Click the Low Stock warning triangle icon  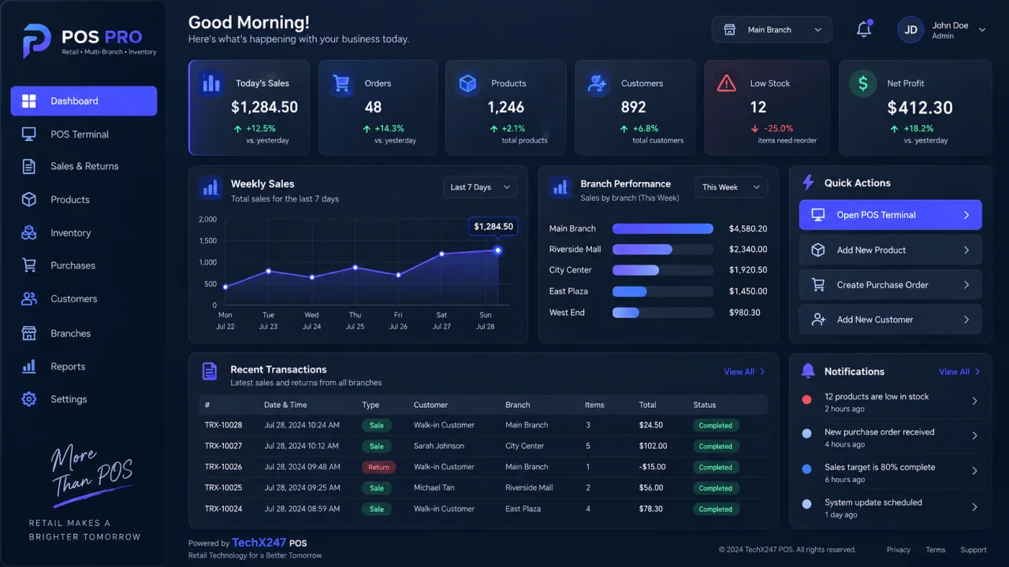coord(727,83)
